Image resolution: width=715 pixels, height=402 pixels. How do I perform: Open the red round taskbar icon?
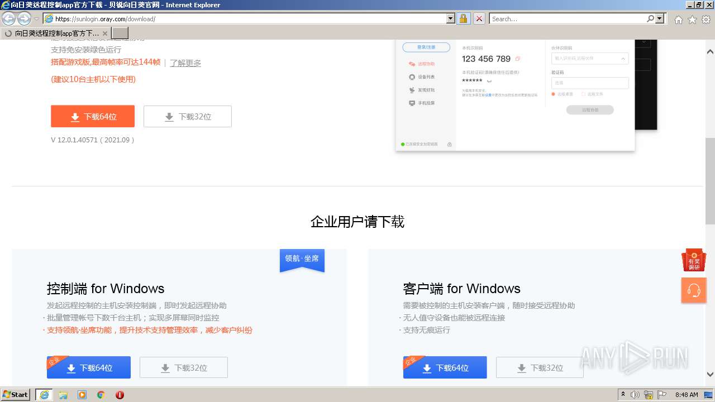120,395
